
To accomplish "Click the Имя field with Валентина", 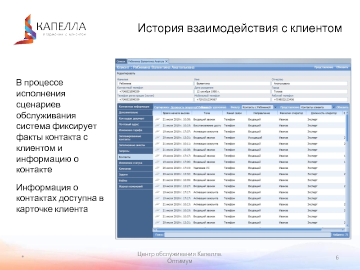I will [232, 84].
